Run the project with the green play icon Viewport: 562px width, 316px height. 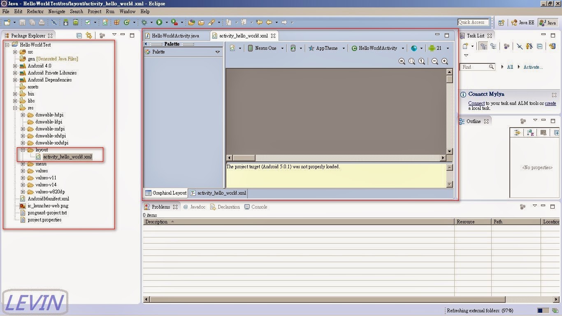point(159,23)
